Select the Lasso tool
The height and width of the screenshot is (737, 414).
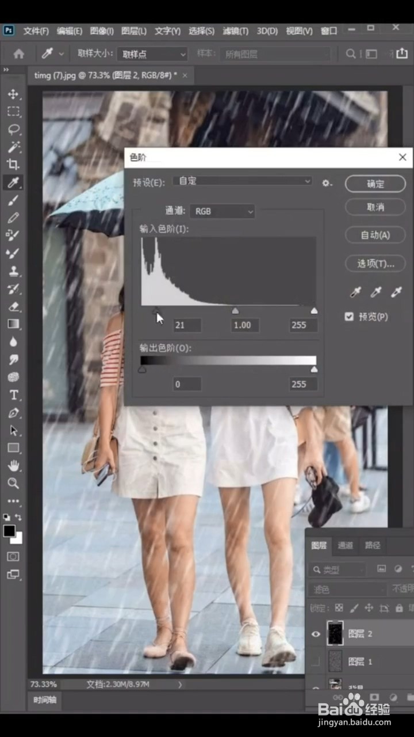[x=13, y=129]
